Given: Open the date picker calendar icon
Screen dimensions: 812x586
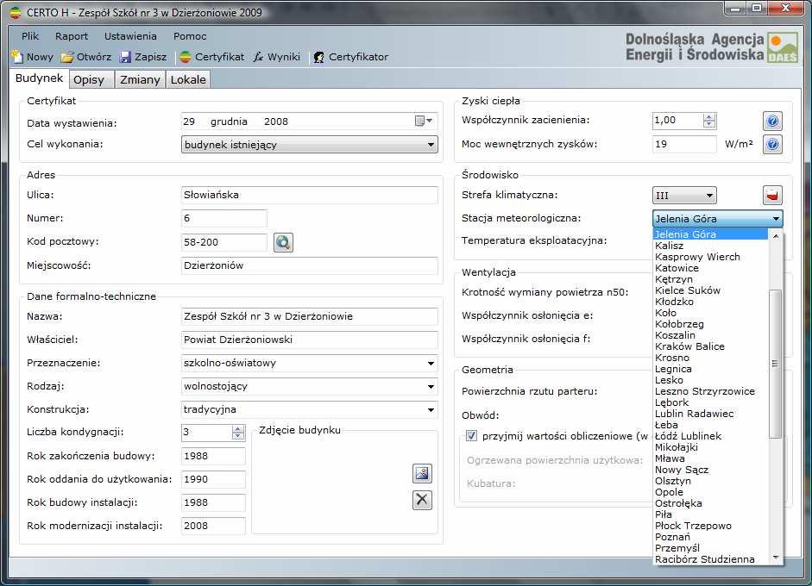Looking at the screenshot, I should pos(424,121).
